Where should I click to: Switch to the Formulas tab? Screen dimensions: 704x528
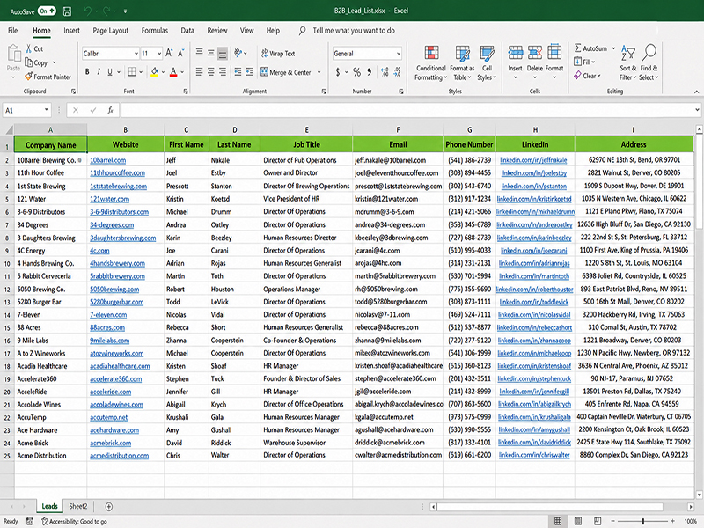155,31
